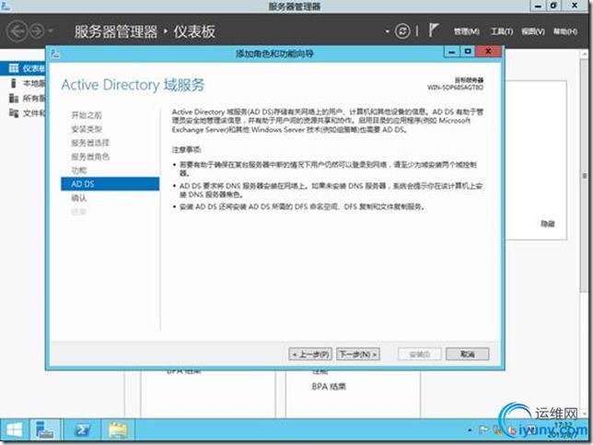
Task: Open the Windows Start button
Action: pyautogui.click(x=14, y=430)
